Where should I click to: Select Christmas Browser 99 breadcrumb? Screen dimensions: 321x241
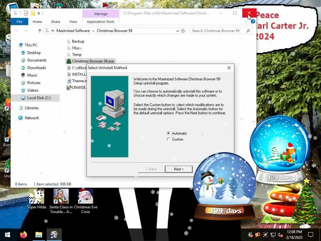114,31
